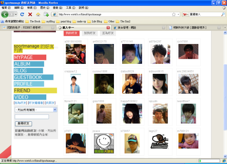Click the page scrollbar down arrow
Image resolution: width=227 pixels, height=164 pixels.
[x=225, y=156]
